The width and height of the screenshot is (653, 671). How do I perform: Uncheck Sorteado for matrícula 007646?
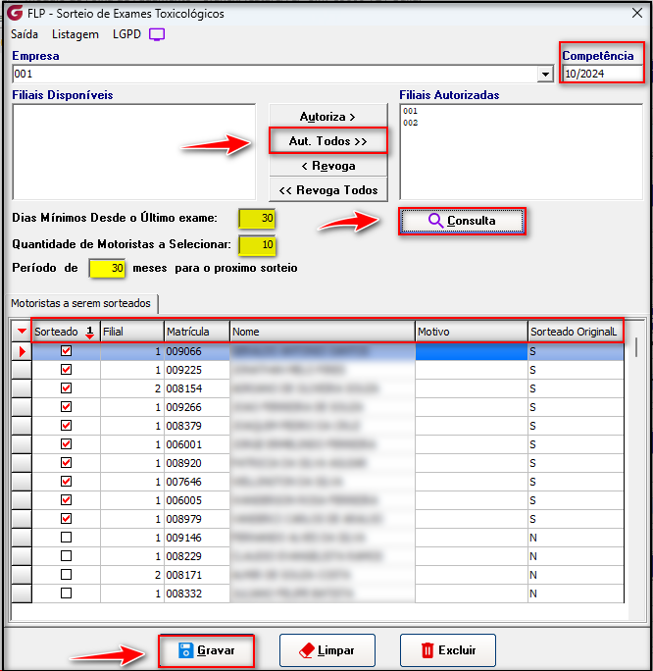67,482
